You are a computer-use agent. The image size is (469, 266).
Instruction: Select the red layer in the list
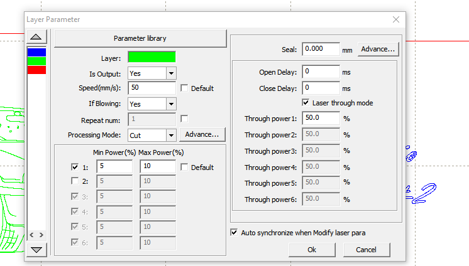36,70
